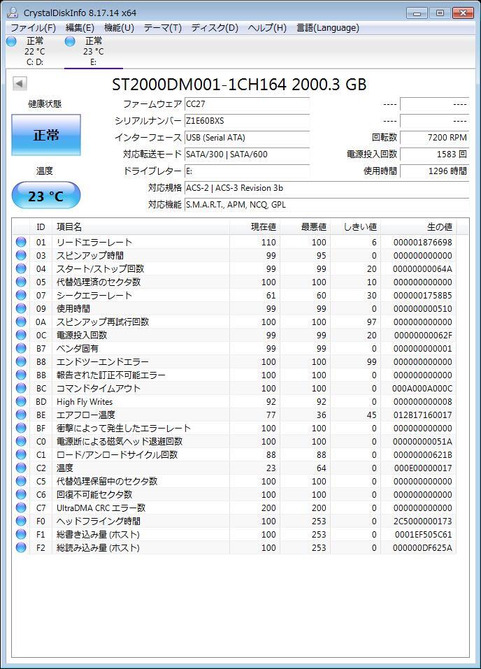Click status circle for ID 07 row
The image size is (481, 669).
tap(21, 295)
